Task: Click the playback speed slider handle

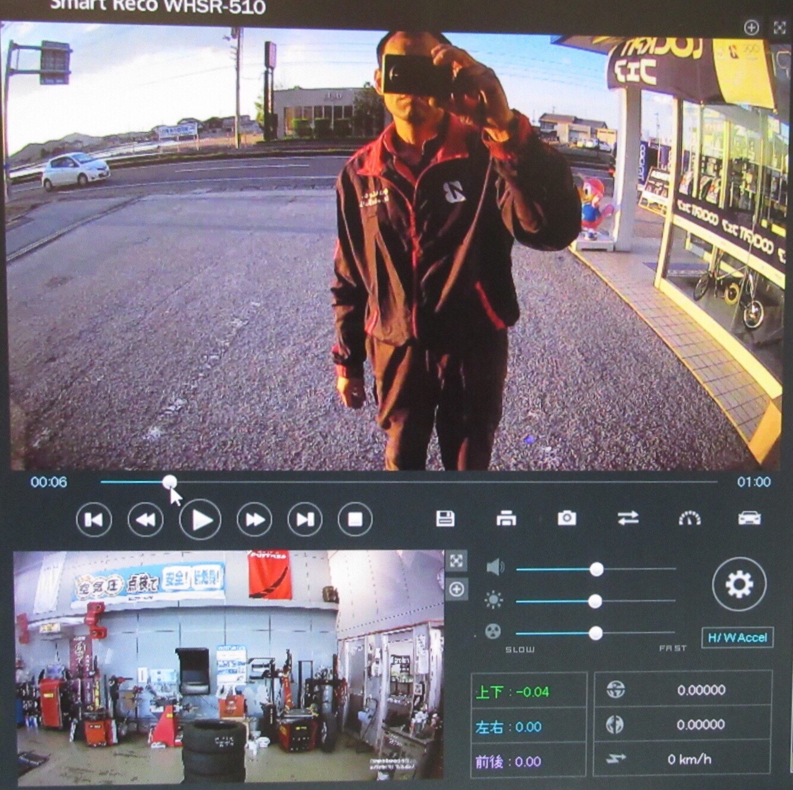Action: tap(595, 633)
